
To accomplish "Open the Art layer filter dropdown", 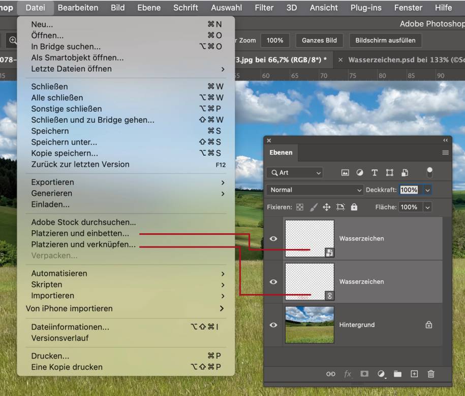I will click(x=294, y=172).
